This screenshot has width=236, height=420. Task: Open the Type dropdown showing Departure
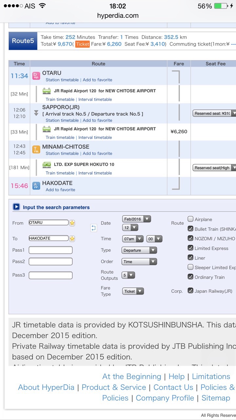pyautogui.click(x=139, y=250)
